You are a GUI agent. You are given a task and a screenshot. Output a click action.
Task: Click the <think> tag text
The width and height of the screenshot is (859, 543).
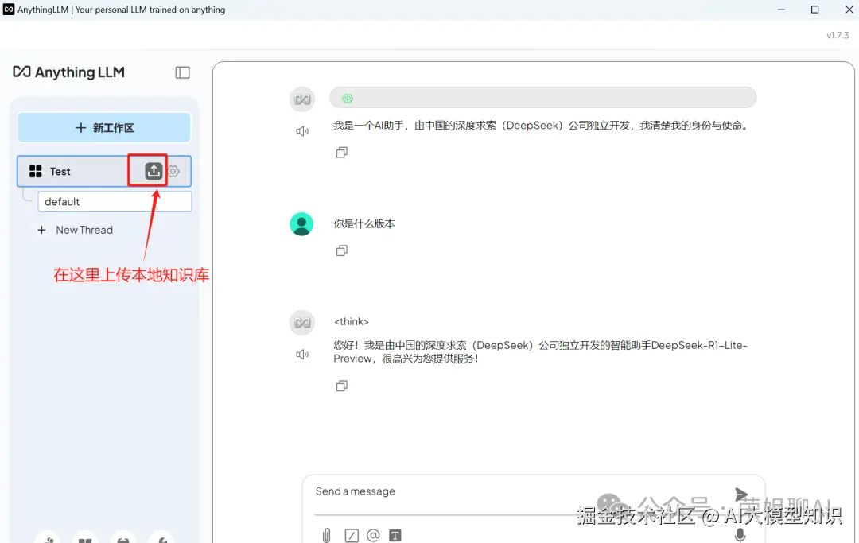coord(352,322)
